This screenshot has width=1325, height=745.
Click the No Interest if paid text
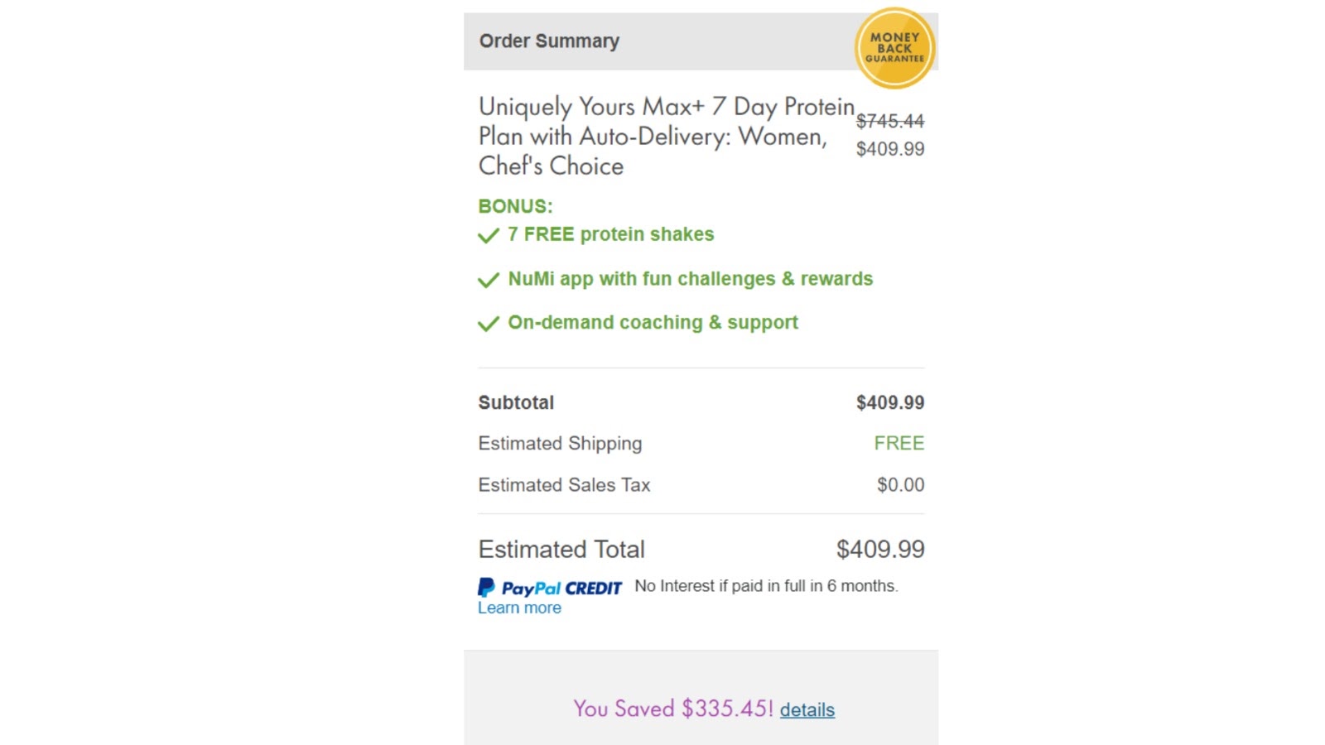click(766, 586)
